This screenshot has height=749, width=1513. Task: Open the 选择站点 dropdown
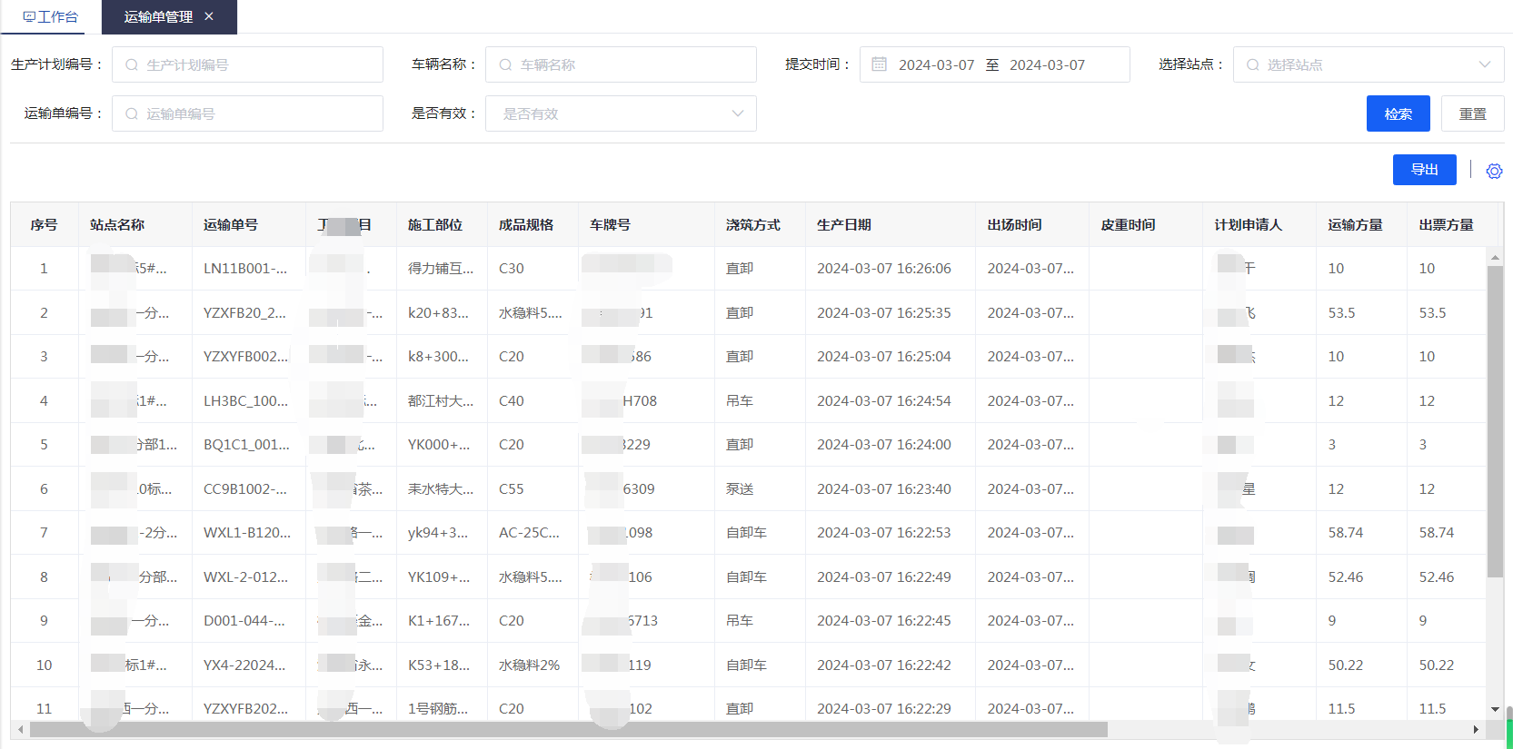[x=1368, y=64]
